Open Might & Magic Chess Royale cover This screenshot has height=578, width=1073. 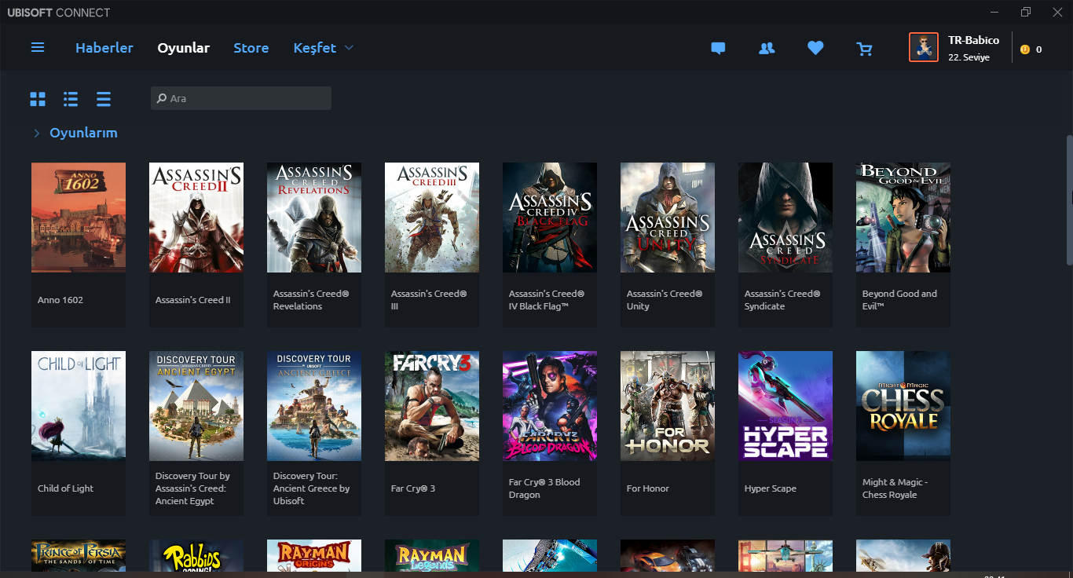point(903,406)
